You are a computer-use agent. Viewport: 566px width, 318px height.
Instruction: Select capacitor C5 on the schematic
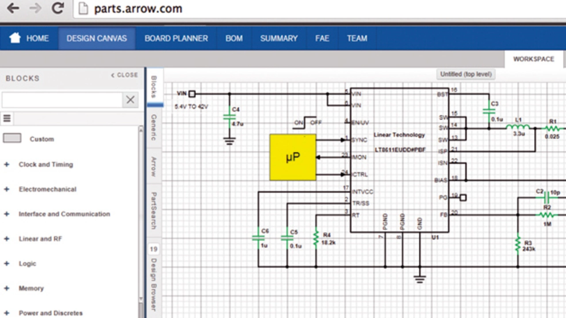coord(287,238)
